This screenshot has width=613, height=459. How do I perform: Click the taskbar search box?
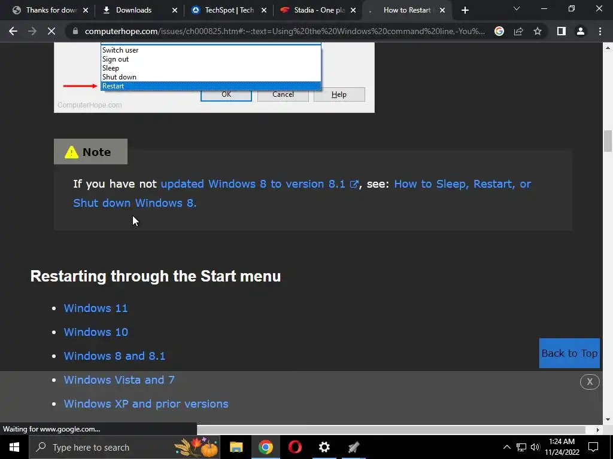coord(125,447)
